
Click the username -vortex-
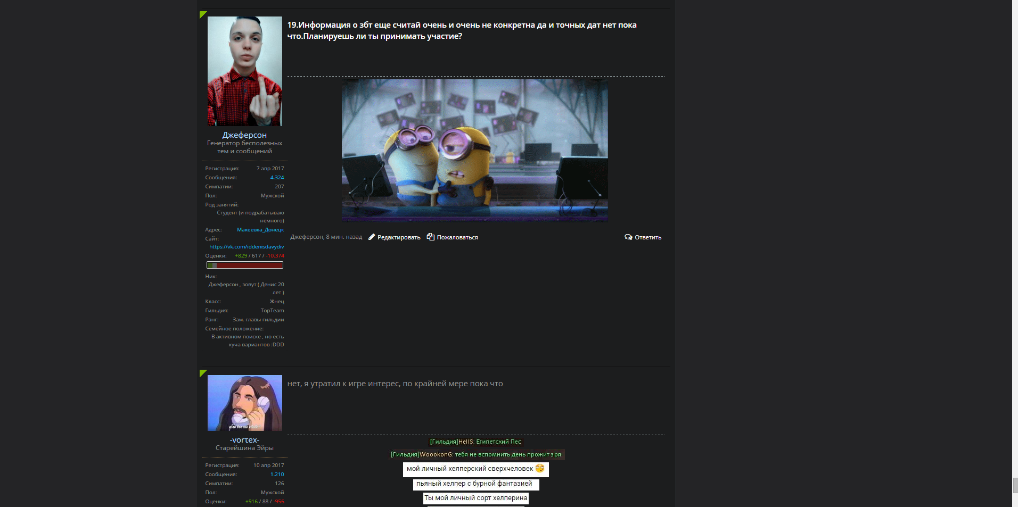pos(244,440)
